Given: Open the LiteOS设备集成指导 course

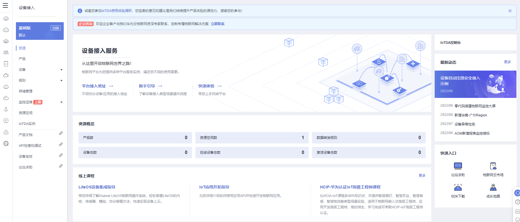Looking at the screenshot, I should pyautogui.click(x=97, y=187).
